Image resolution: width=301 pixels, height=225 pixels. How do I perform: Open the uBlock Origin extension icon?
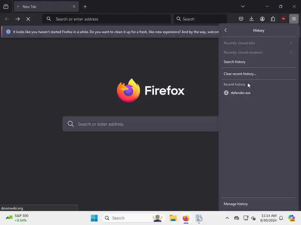pyautogui.click(x=283, y=19)
